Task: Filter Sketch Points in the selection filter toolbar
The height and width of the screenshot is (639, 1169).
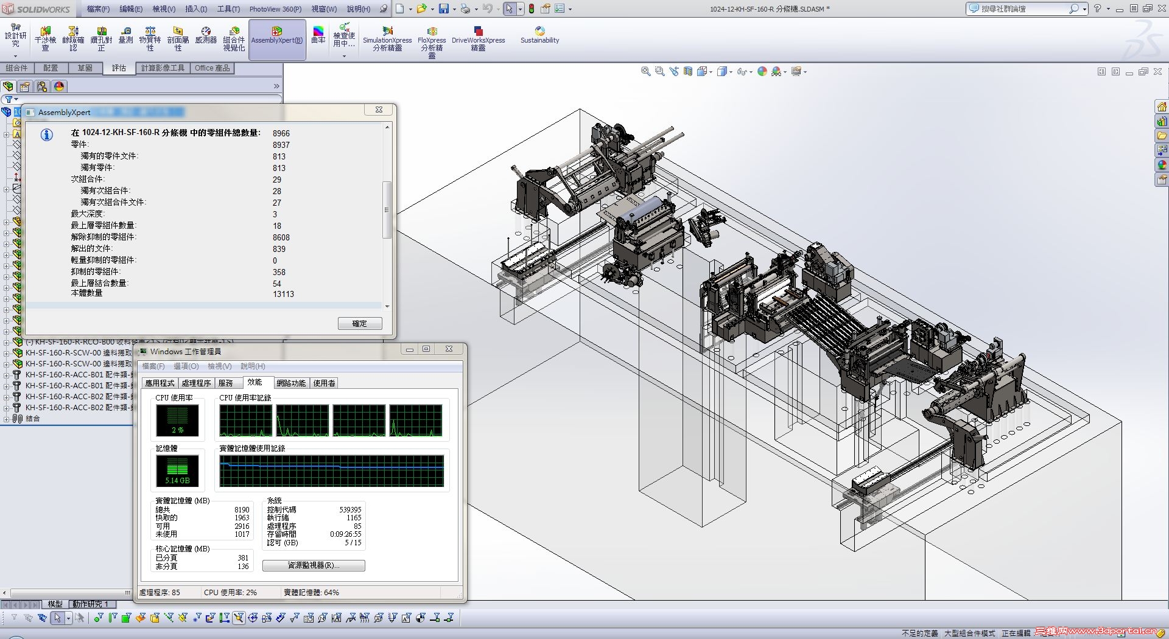Action: click(195, 618)
